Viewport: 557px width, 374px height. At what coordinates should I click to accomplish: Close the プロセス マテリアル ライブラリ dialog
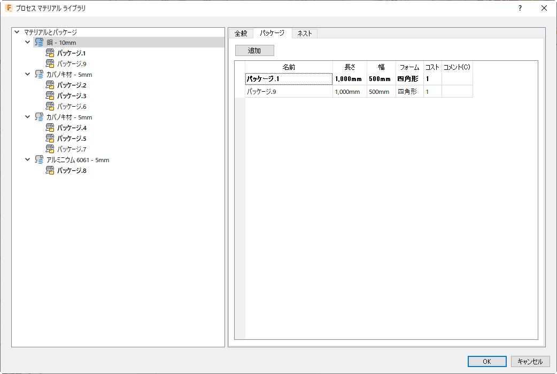click(x=544, y=8)
